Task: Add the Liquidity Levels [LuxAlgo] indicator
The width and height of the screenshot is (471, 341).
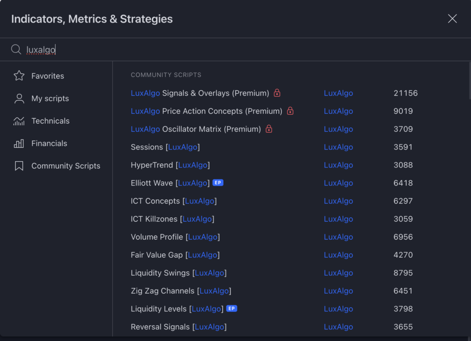Action: tap(177, 309)
